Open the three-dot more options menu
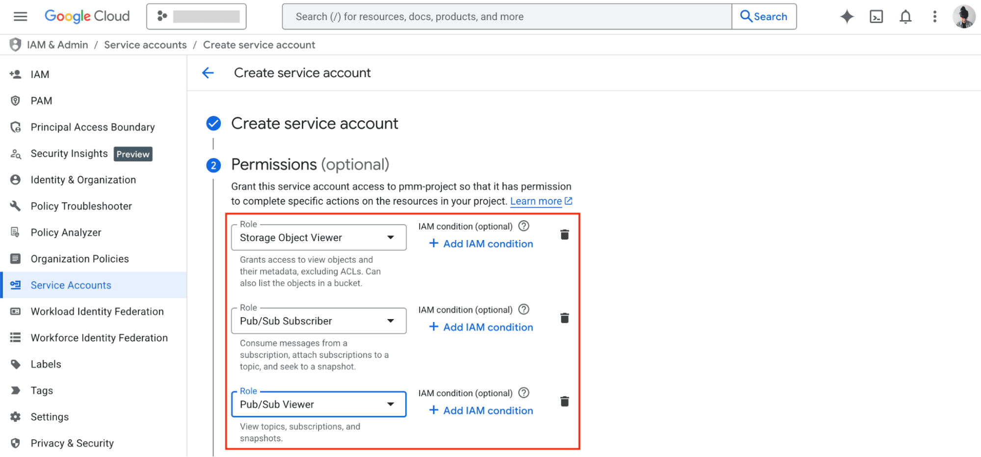 click(934, 17)
